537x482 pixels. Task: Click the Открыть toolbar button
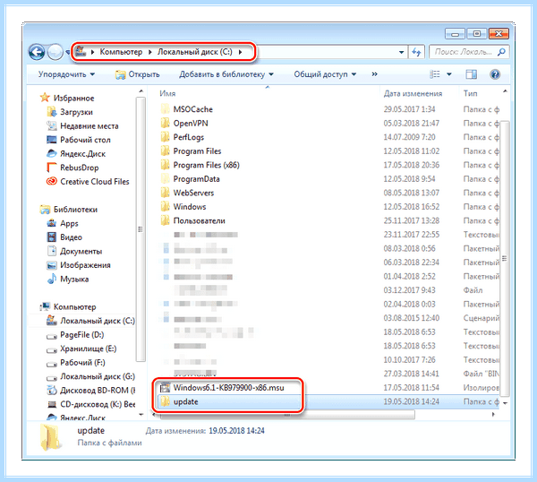138,74
